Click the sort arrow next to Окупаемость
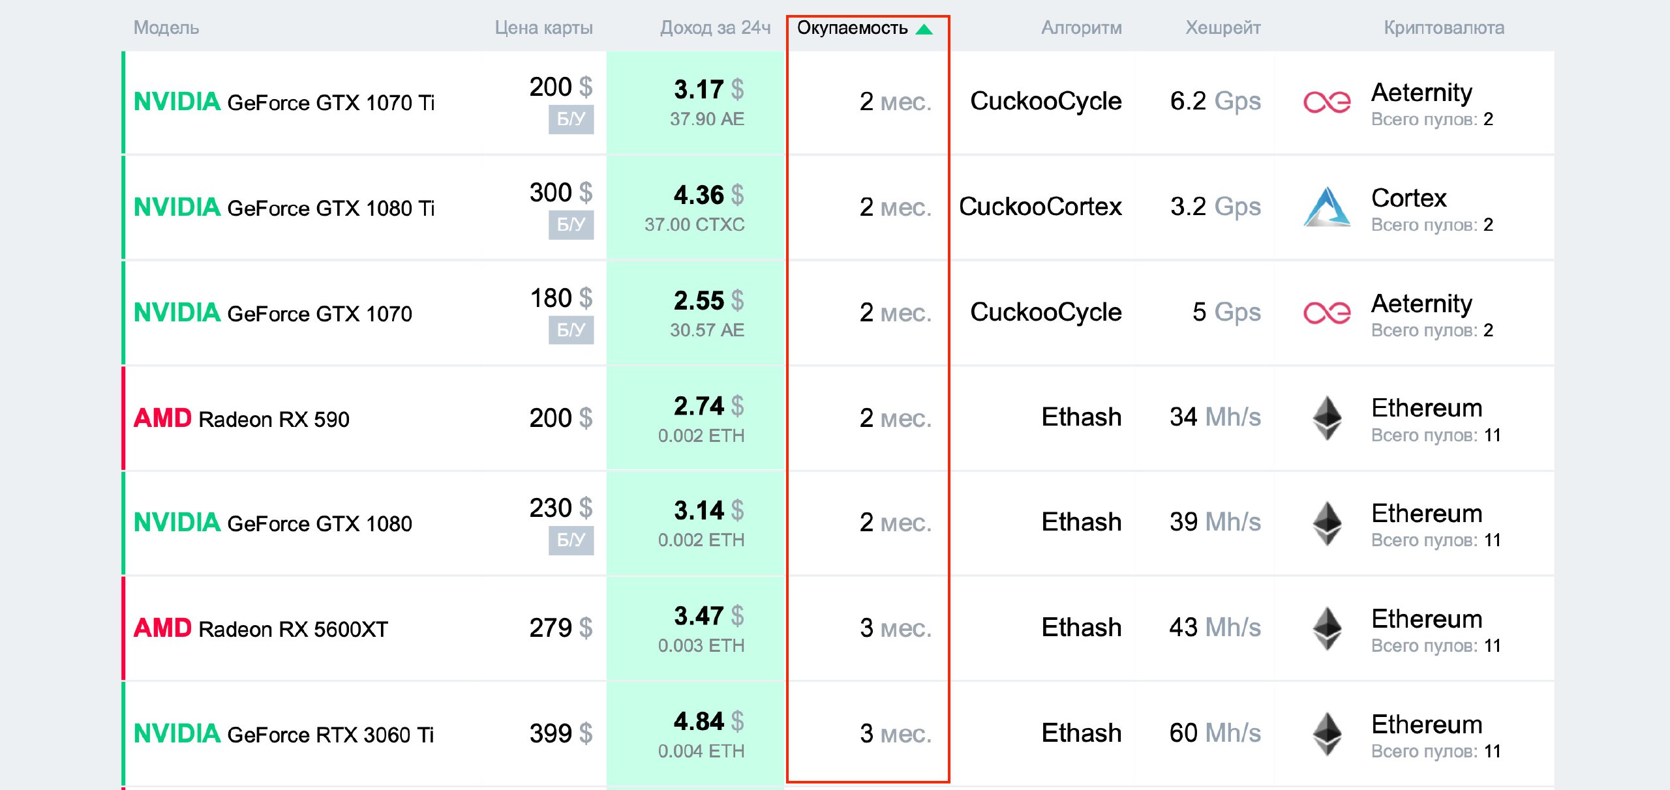The image size is (1670, 790). pos(924,29)
